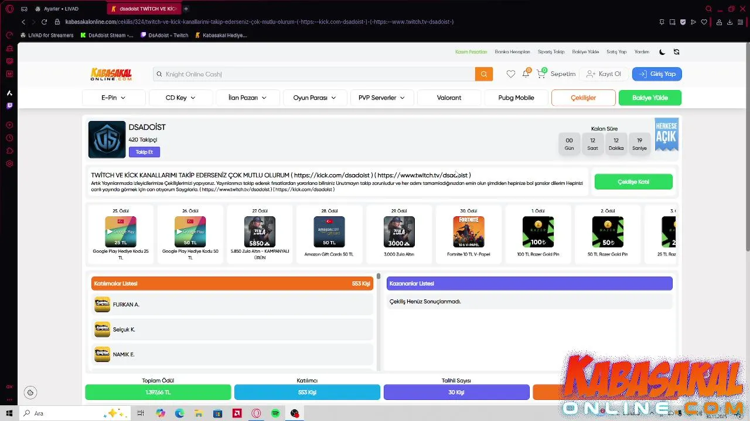The height and width of the screenshot is (421, 750).
Task: Click the Opera bookmark heart icon in toolbar
Action: coord(704,22)
